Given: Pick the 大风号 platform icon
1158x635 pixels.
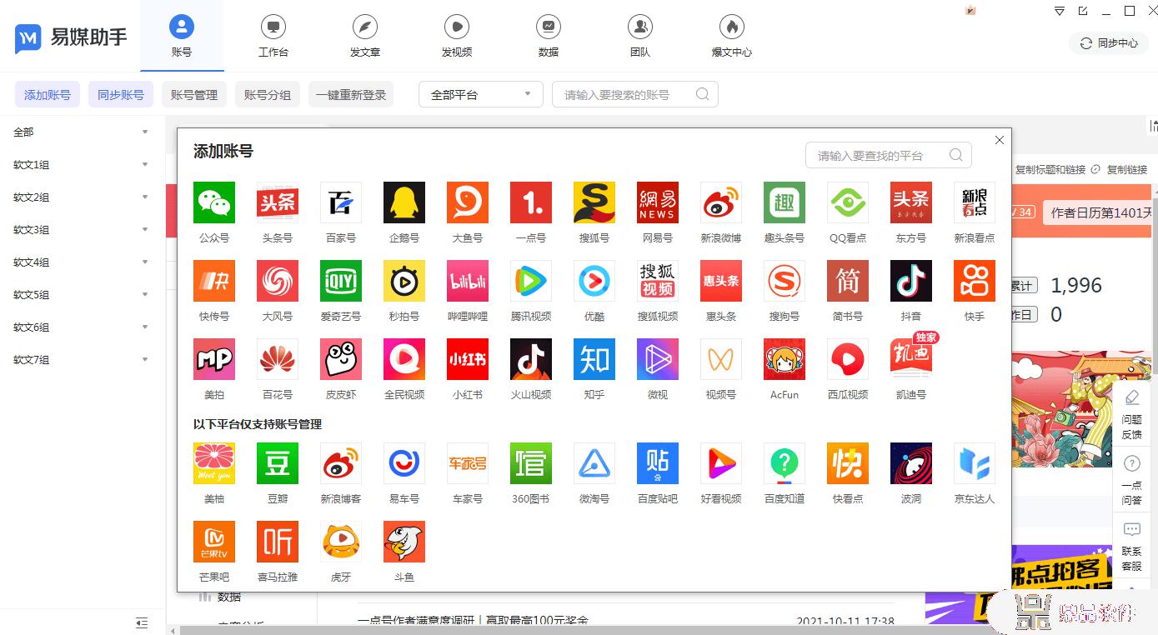Looking at the screenshot, I should [x=278, y=281].
